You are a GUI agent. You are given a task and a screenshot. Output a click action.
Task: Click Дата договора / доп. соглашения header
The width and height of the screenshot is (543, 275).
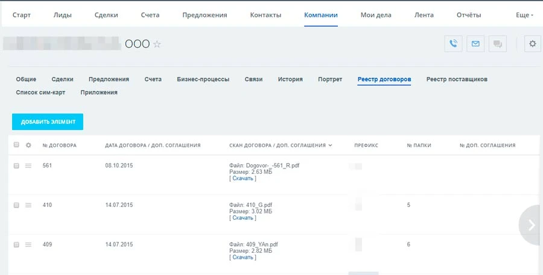tap(153, 146)
